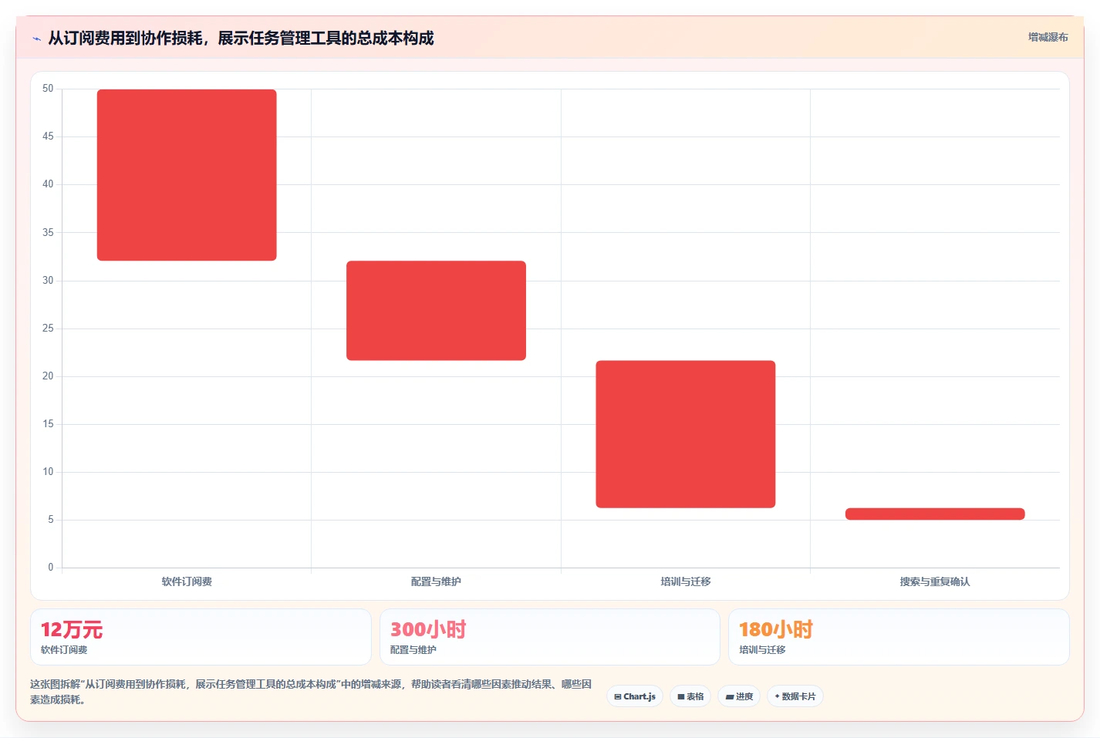Click the 培训与迁移 caption under 180小时
This screenshot has height=738, width=1100.
762,650
